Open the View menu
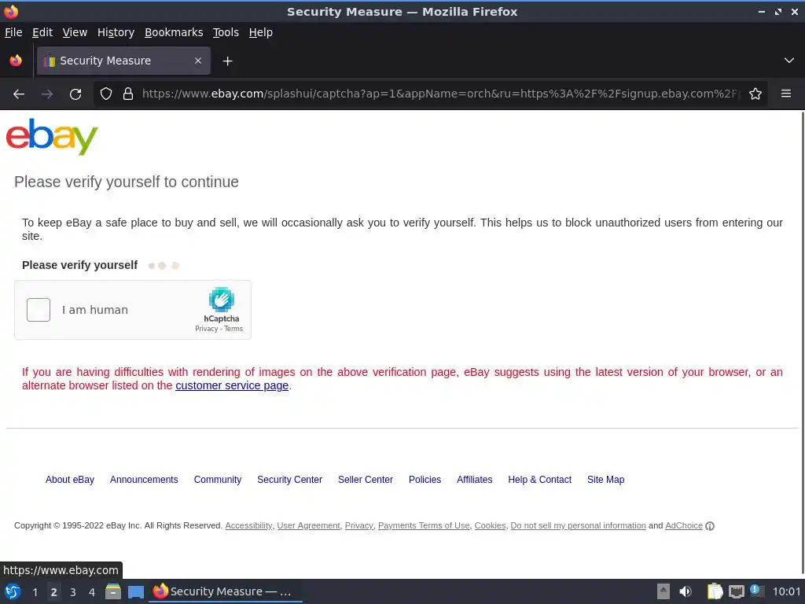The height and width of the screenshot is (604, 805). point(75,32)
